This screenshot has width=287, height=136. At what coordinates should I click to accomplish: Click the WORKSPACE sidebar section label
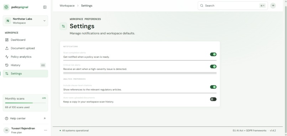(x=11, y=33)
